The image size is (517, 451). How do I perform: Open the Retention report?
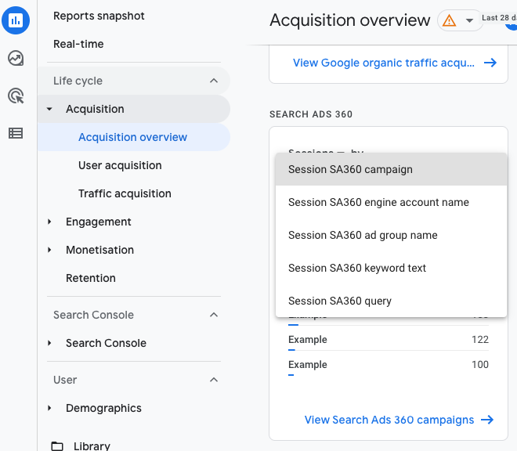tap(91, 278)
